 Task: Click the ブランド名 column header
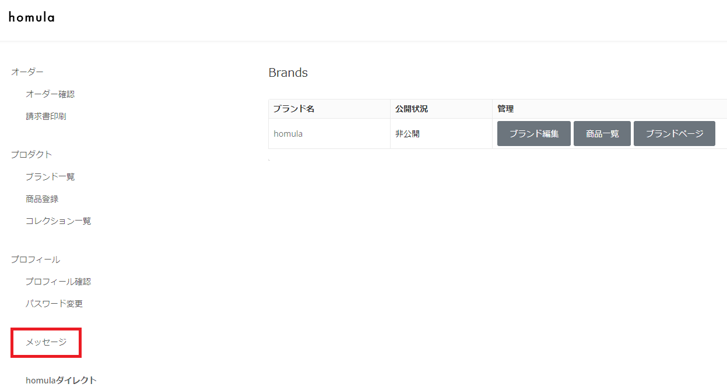coord(294,109)
